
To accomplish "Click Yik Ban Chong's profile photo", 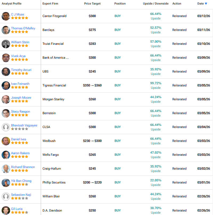I will tap(6, 182).
